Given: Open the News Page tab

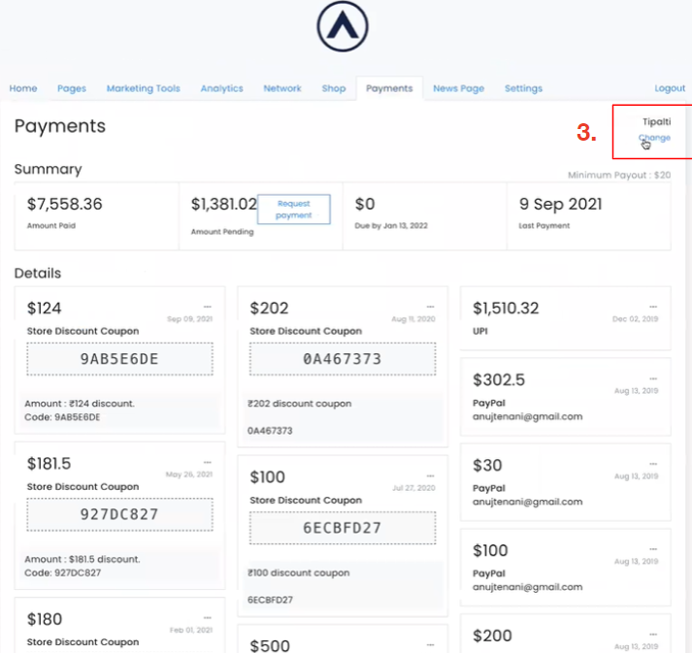Looking at the screenshot, I should pos(458,88).
